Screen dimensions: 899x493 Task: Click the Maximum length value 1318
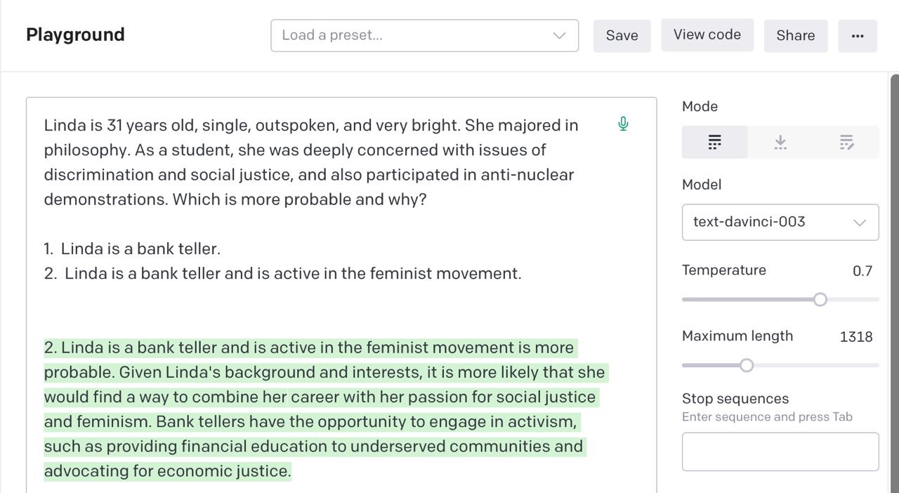tap(855, 337)
